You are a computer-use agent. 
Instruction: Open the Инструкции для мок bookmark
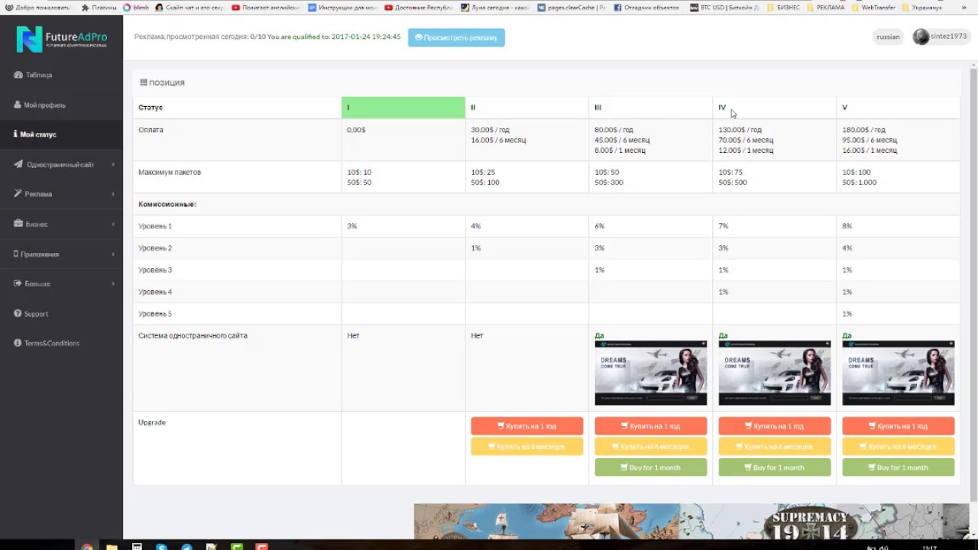tap(342, 8)
